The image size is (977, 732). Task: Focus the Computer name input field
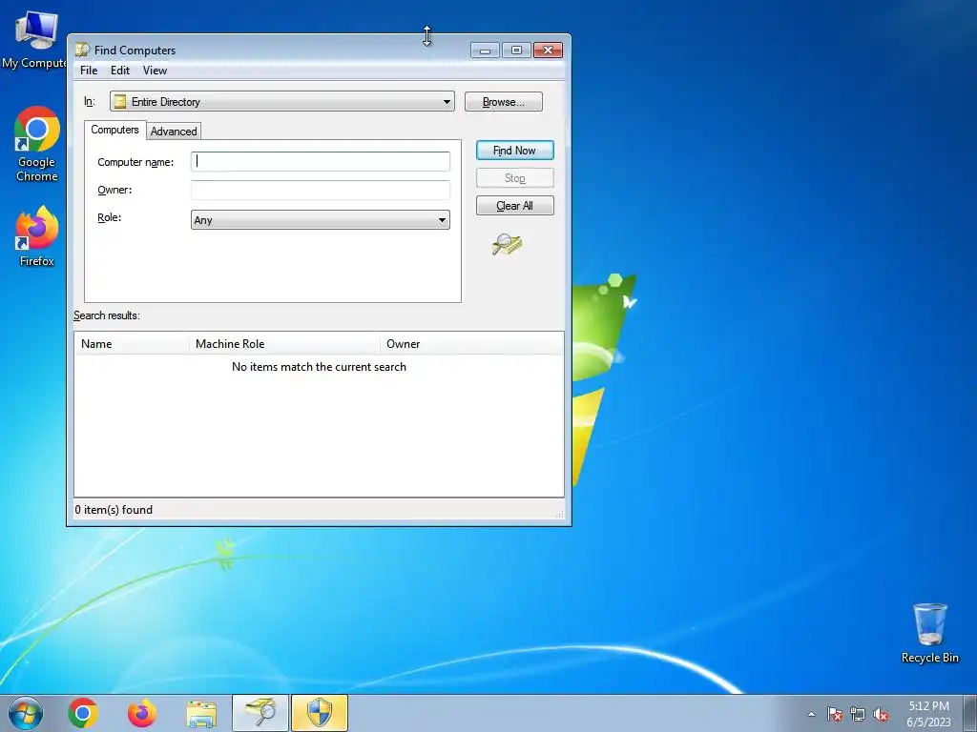click(x=321, y=161)
